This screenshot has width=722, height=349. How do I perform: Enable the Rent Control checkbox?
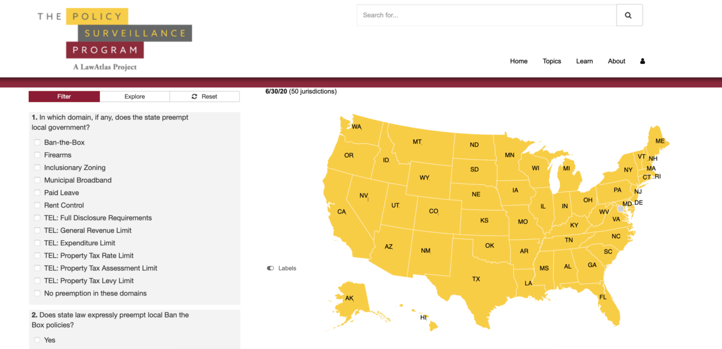pos(37,205)
